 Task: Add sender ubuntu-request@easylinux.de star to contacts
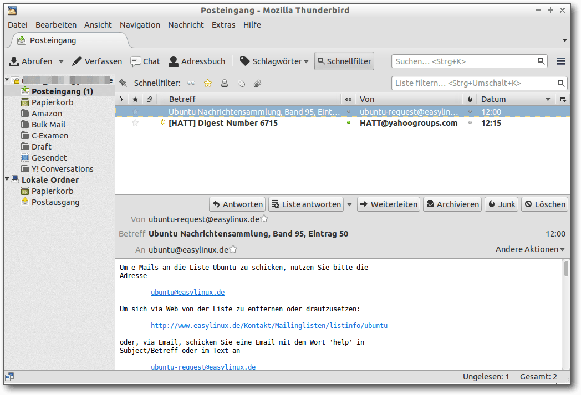pos(264,219)
